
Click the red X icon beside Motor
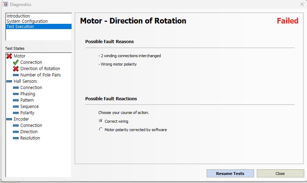click(9, 56)
